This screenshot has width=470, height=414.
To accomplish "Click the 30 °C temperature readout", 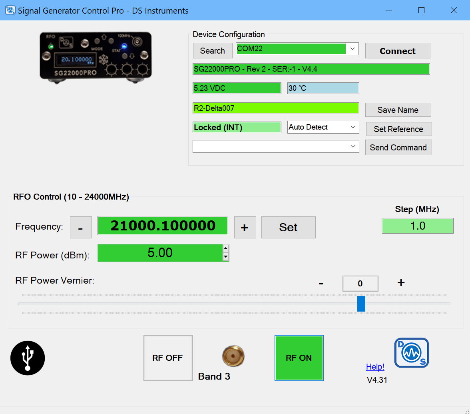I will click(323, 88).
